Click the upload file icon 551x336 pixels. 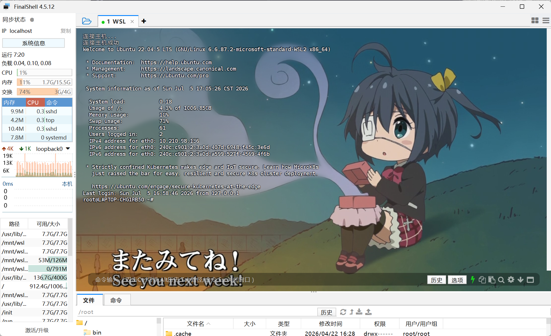(x=368, y=312)
